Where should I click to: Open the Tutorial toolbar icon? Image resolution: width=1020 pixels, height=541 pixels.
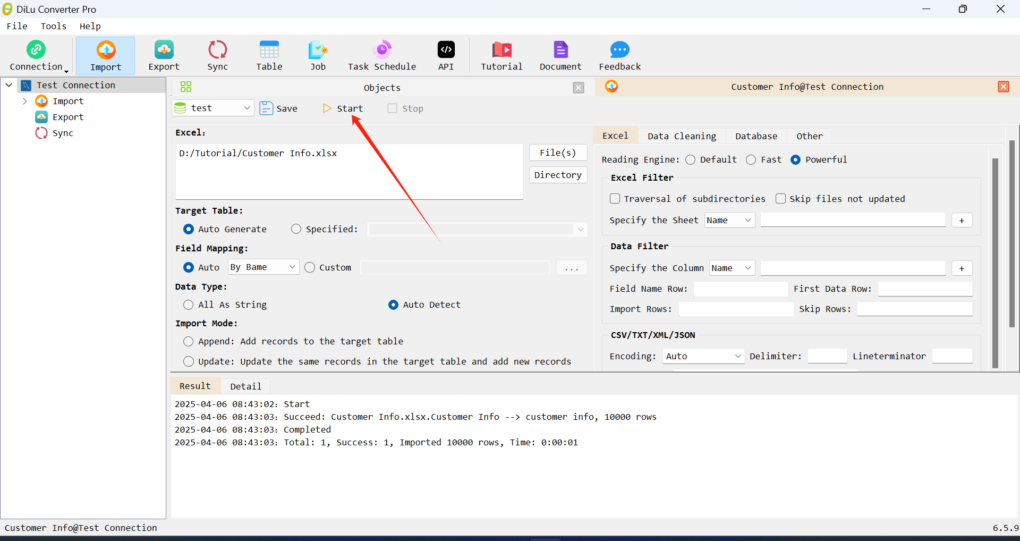pos(501,49)
